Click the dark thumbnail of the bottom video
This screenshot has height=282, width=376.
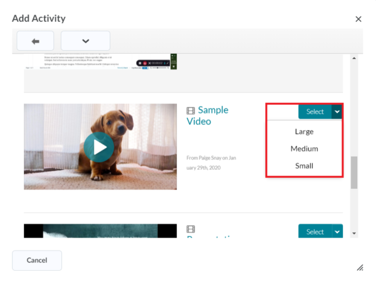[x=100, y=231]
